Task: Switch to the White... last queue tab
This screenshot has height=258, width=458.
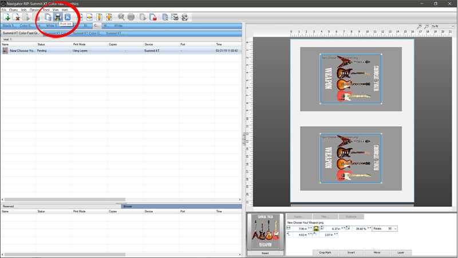Action: 119,26
